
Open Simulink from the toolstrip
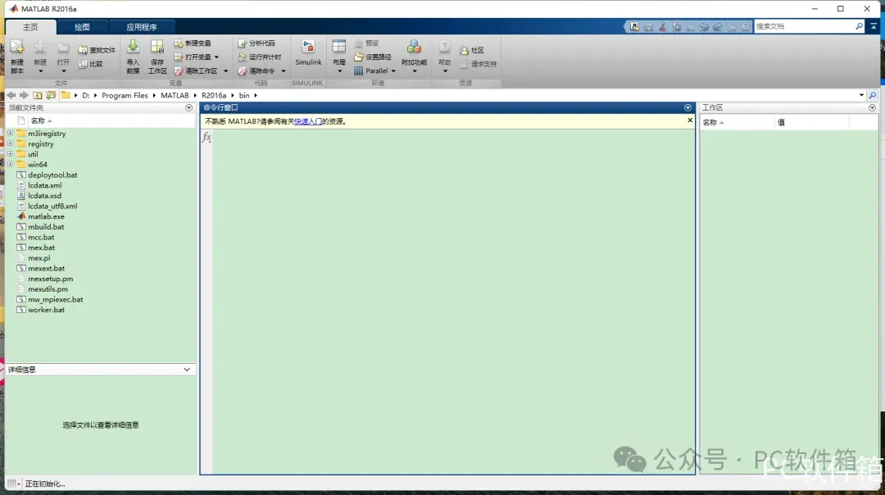tap(308, 53)
